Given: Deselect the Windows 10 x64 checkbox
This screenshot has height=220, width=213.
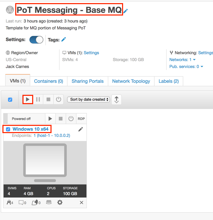Looking at the screenshot, I should (x=8, y=129).
